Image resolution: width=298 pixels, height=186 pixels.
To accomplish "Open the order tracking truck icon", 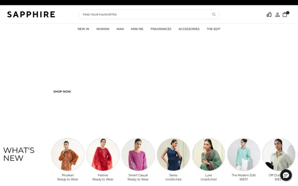I will click(269, 14).
